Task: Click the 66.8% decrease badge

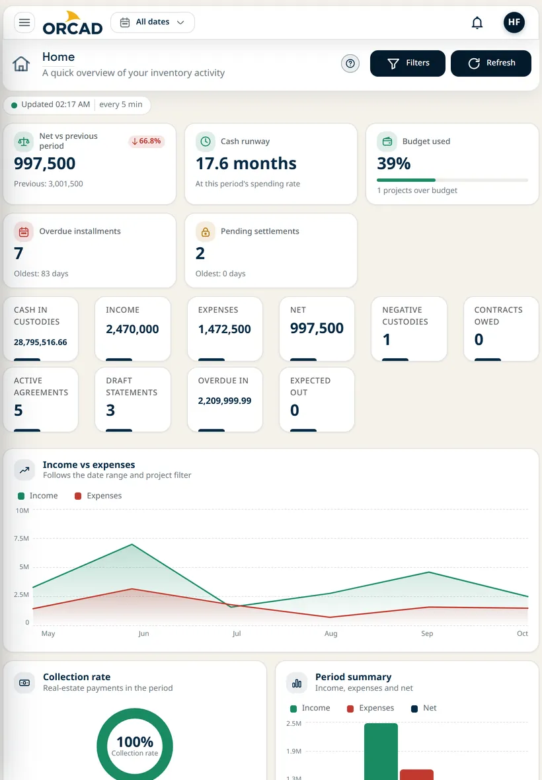Action: (x=147, y=141)
